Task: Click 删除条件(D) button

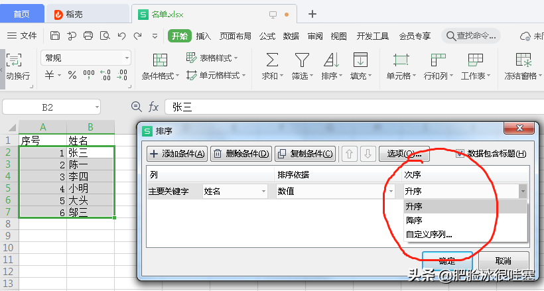Action: tap(241, 154)
